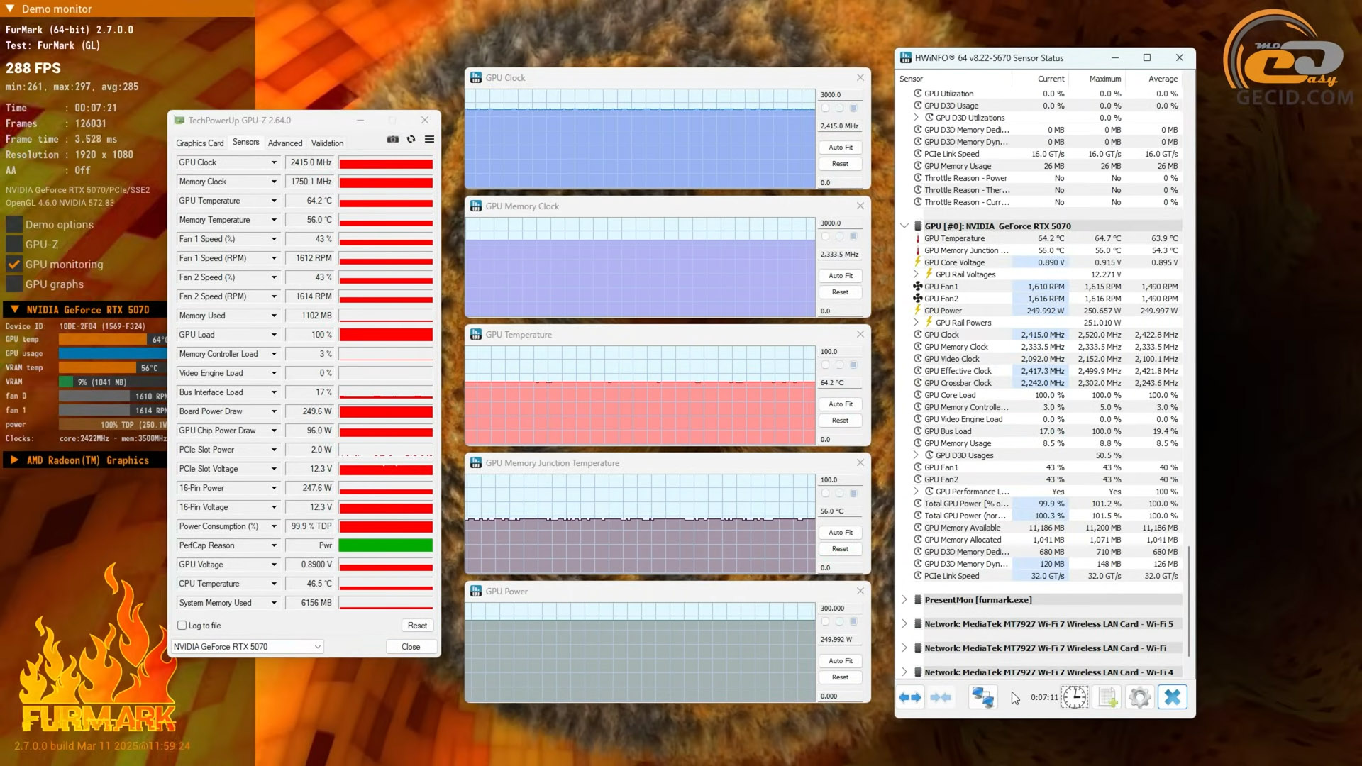Viewport: 1362px width, 766px height.
Task: Expand GPU Rail Voltages row
Action: click(916, 274)
